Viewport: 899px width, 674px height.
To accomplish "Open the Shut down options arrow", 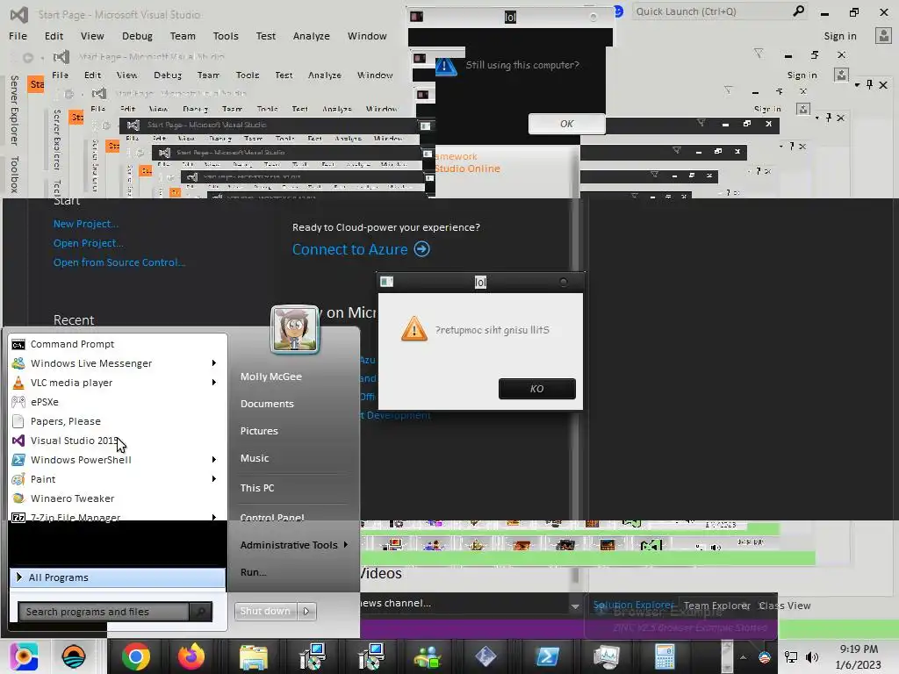I will pos(306,612).
